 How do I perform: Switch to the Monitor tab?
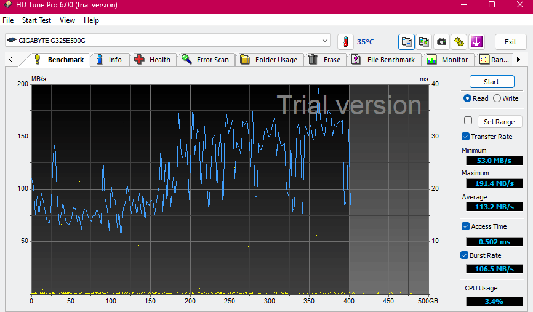[x=448, y=60]
